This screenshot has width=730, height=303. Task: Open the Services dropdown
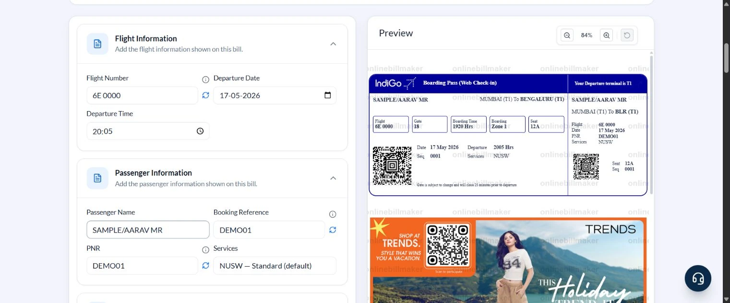click(275, 266)
